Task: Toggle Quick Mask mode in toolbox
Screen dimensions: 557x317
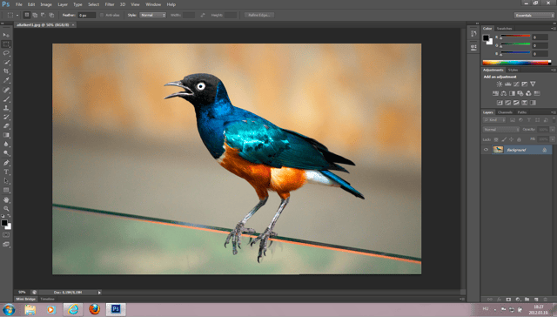Action: [x=6, y=235]
